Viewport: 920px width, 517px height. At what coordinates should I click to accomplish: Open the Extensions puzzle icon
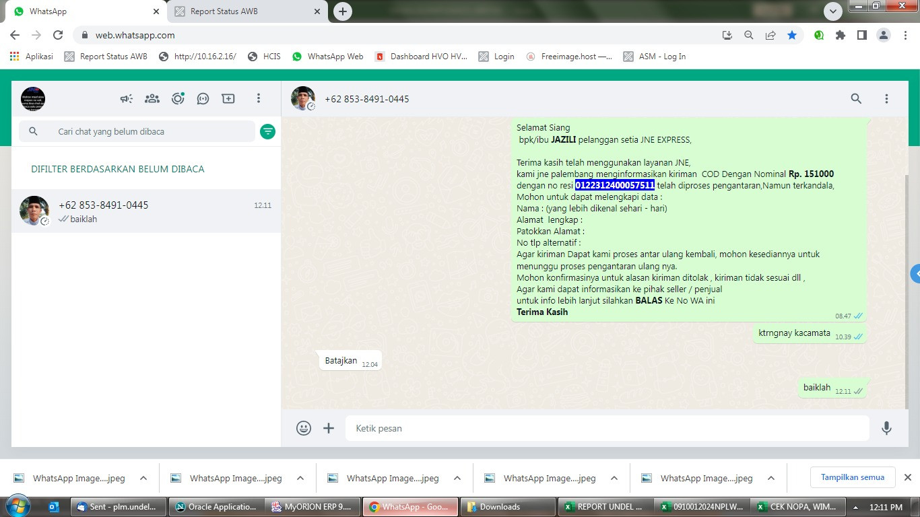click(x=840, y=35)
